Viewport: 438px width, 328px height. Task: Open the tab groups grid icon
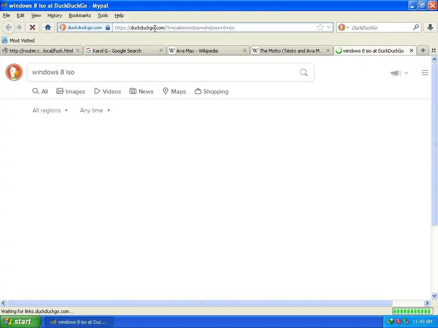[434, 50]
